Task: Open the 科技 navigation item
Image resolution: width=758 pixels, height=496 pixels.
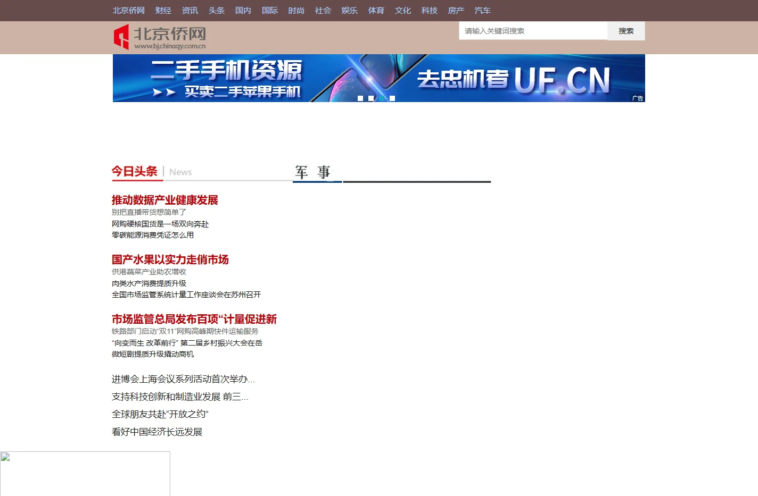Action: (429, 11)
